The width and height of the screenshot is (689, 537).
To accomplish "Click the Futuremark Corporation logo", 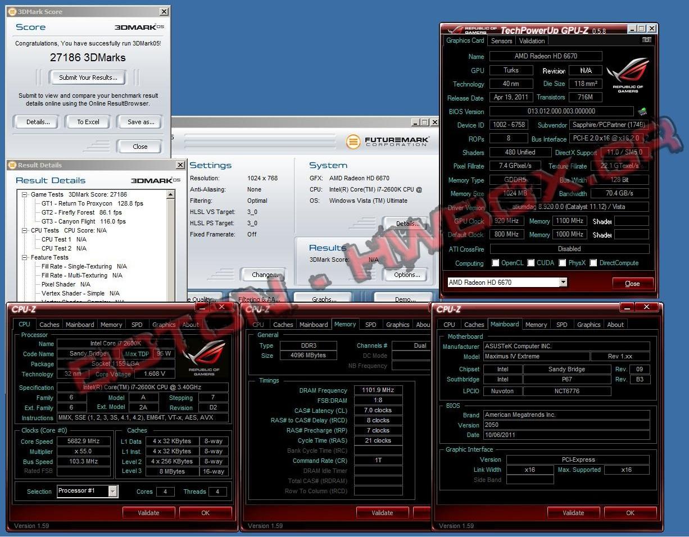I will pyautogui.click(x=387, y=141).
